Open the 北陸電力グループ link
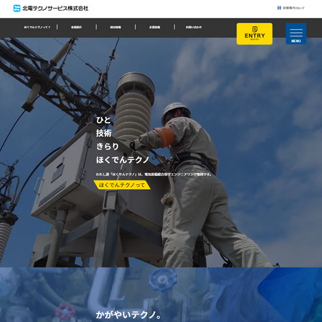This screenshot has height=322, width=322. (290, 8)
